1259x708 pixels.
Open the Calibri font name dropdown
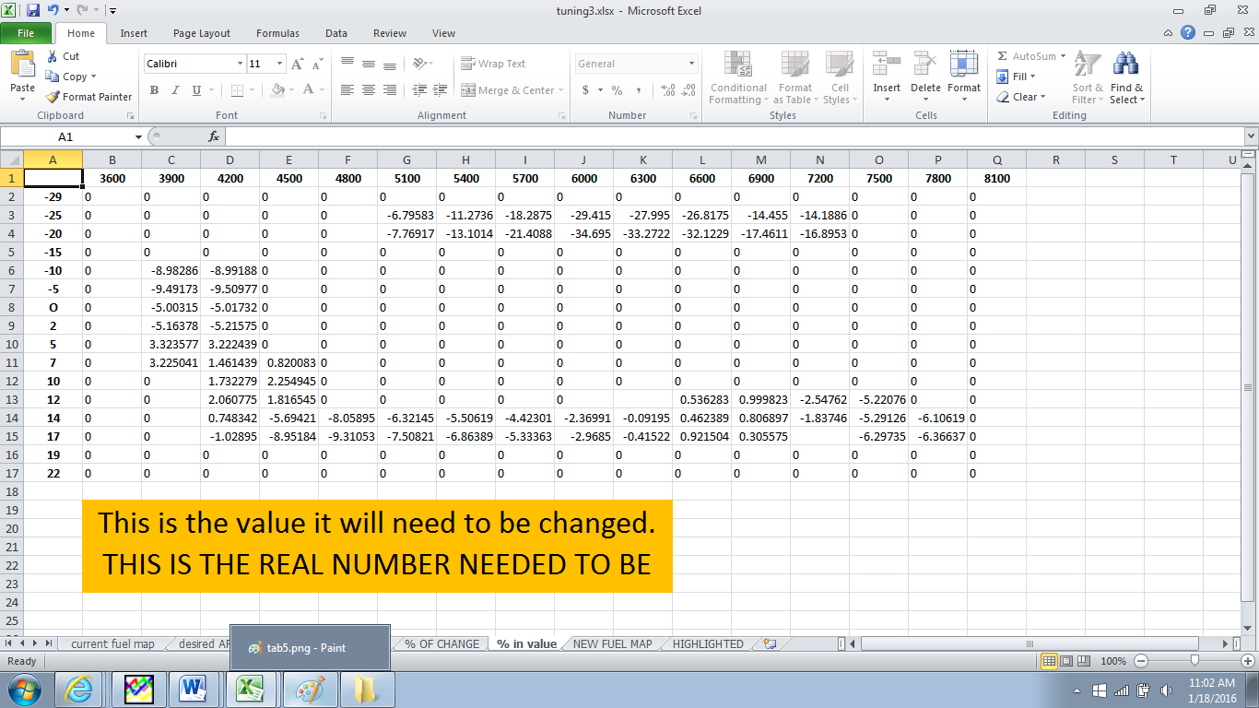(240, 64)
